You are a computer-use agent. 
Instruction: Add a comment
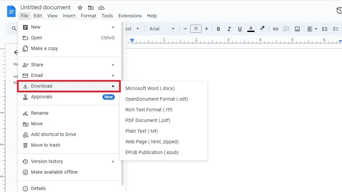click(x=286, y=29)
